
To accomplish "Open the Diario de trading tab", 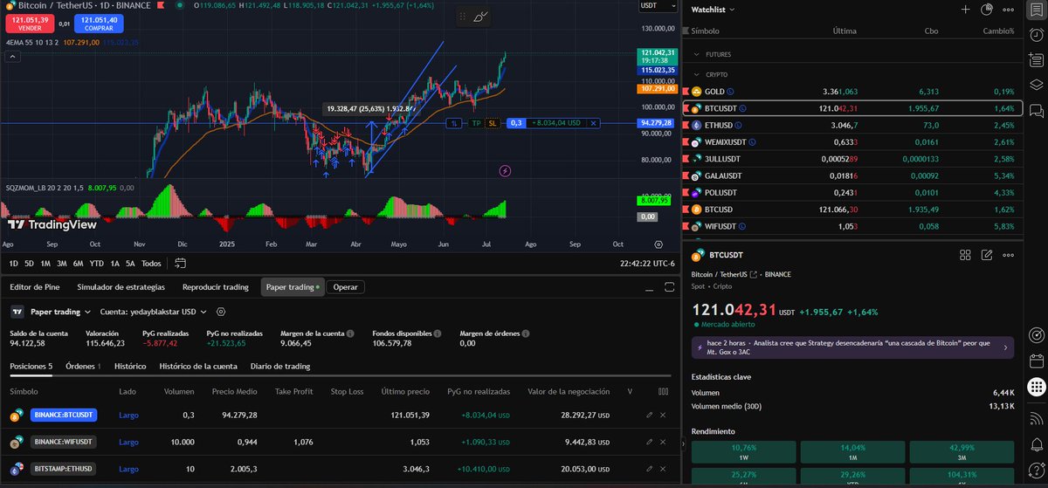I will (279, 366).
